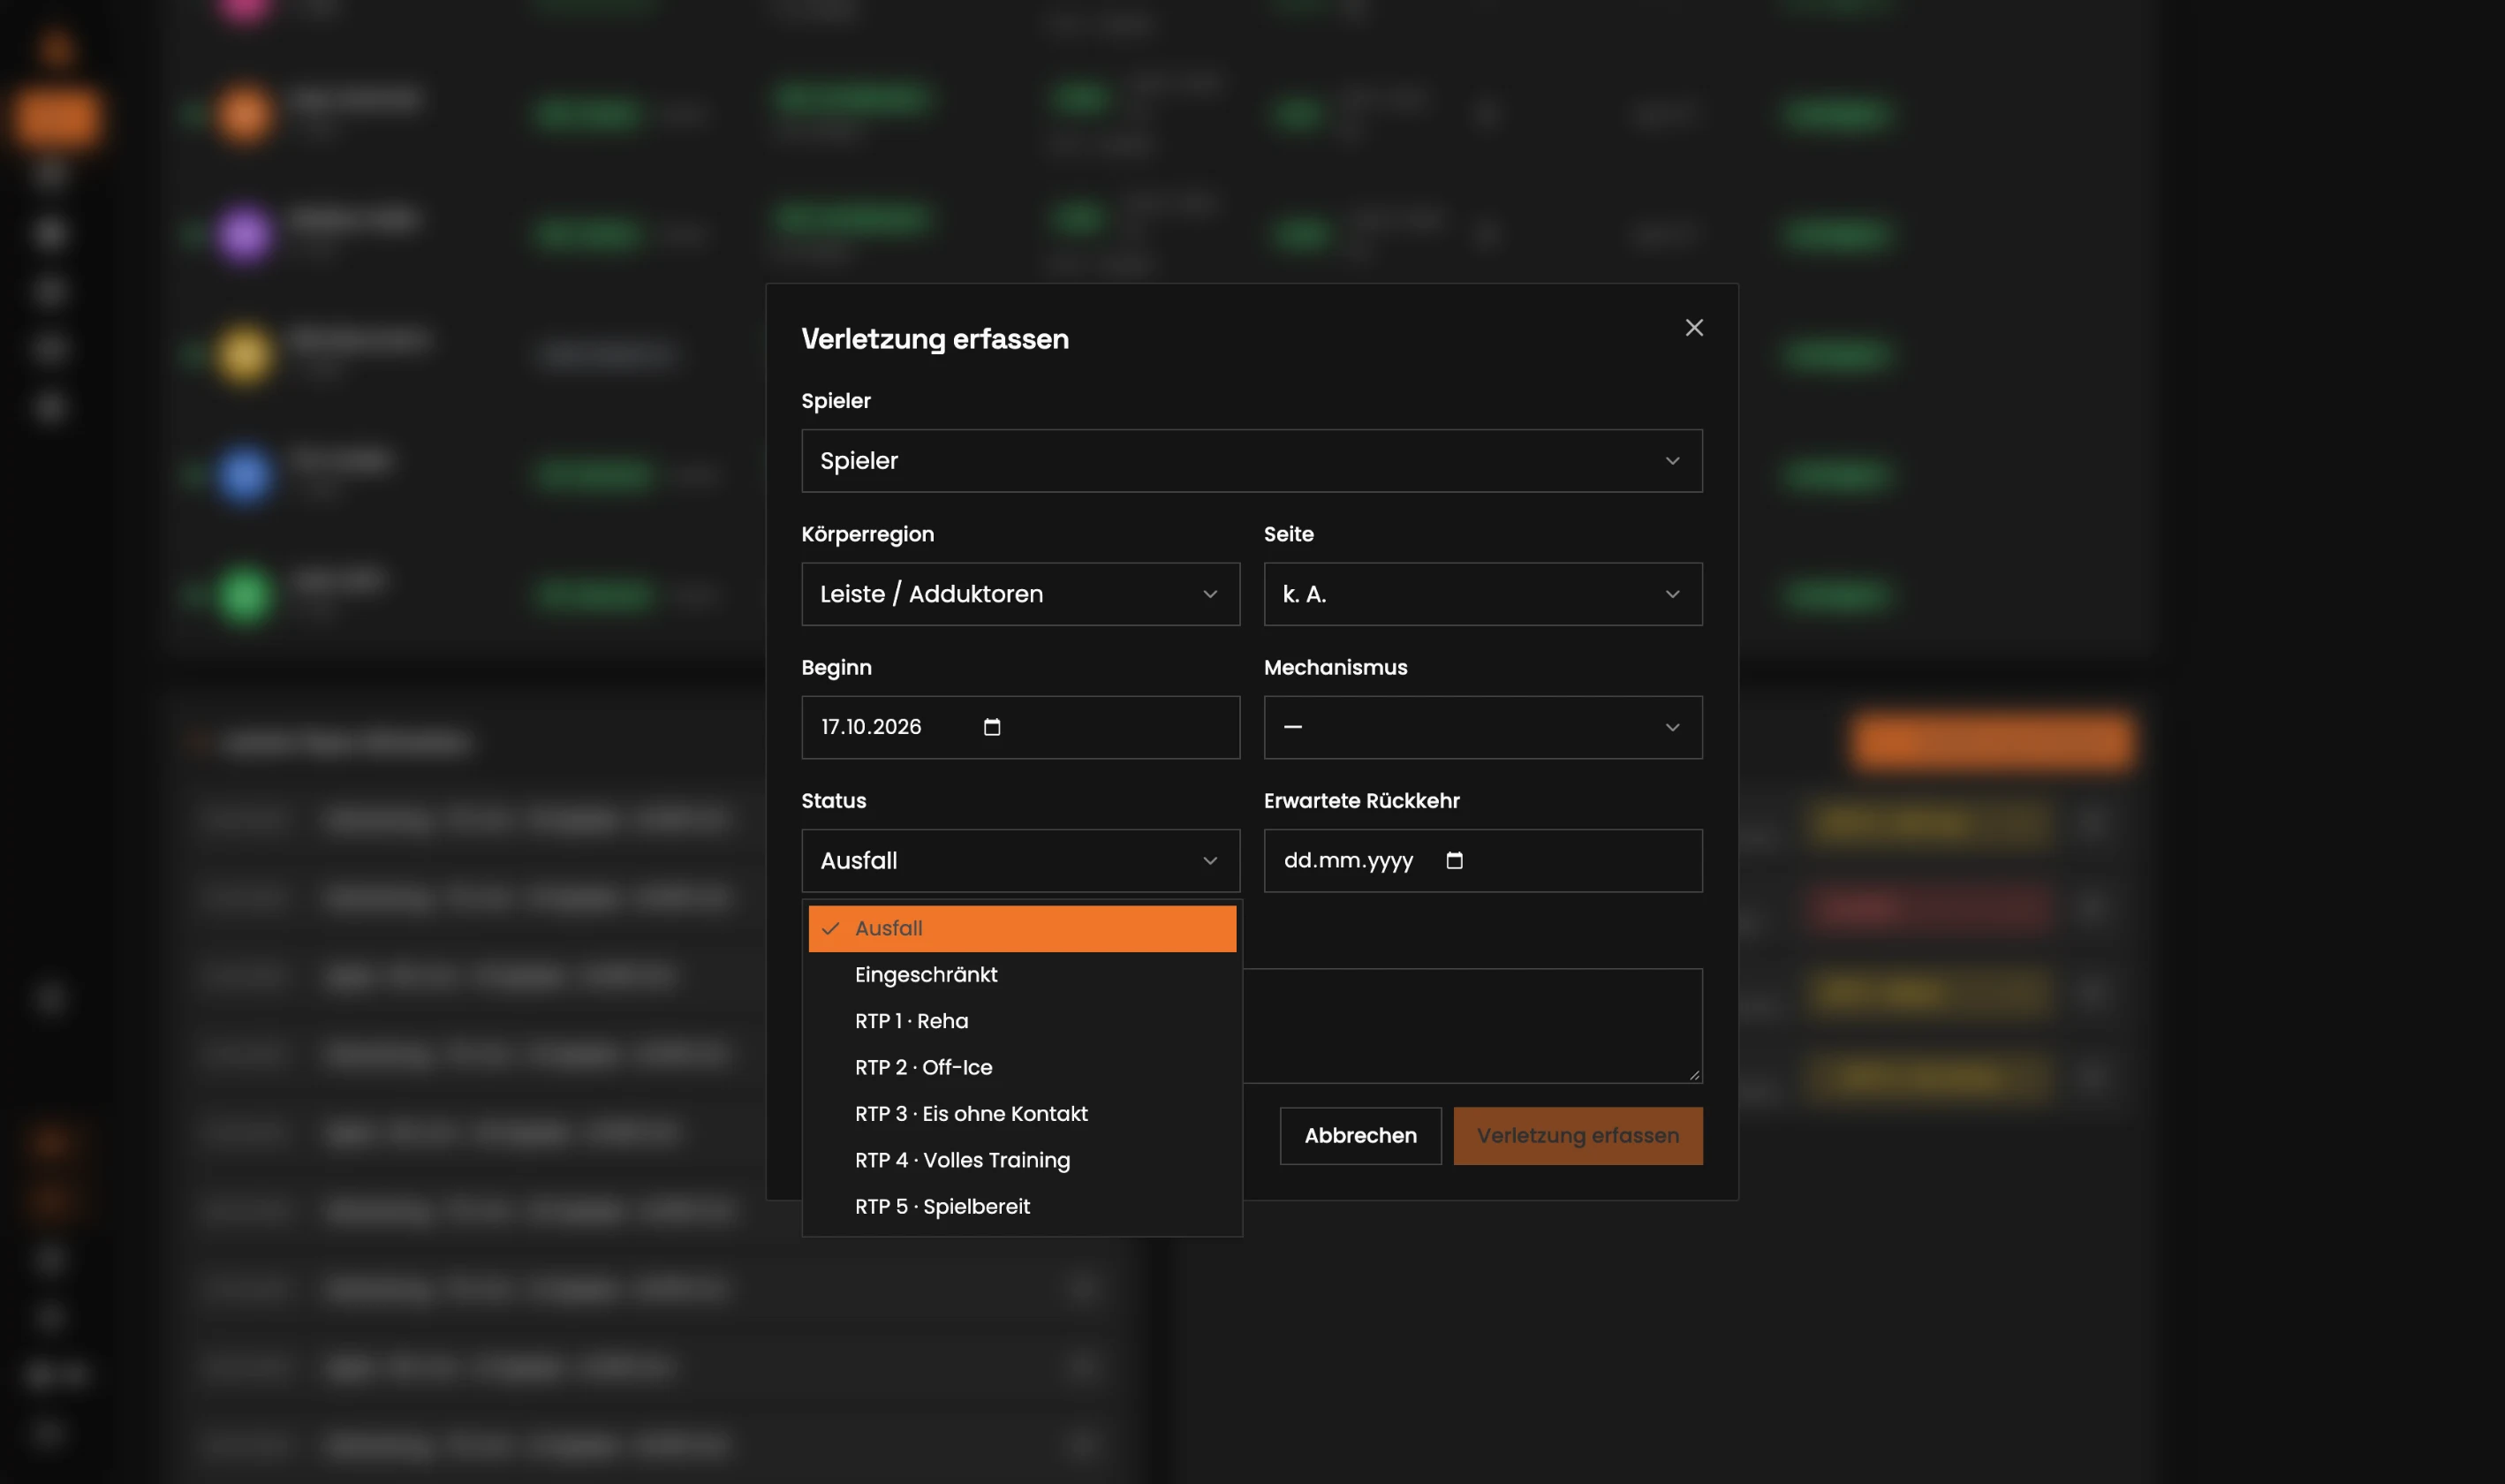
Task: Pick RTP 4 · Volles Training
Action: coord(1022,1160)
